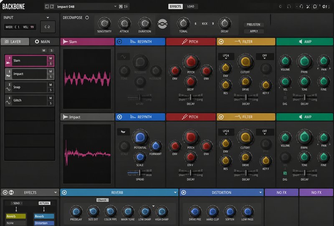The height and width of the screenshot is (226, 334).
Task: Open the Impact filter OFF mode dropdown
Action: 265,132
